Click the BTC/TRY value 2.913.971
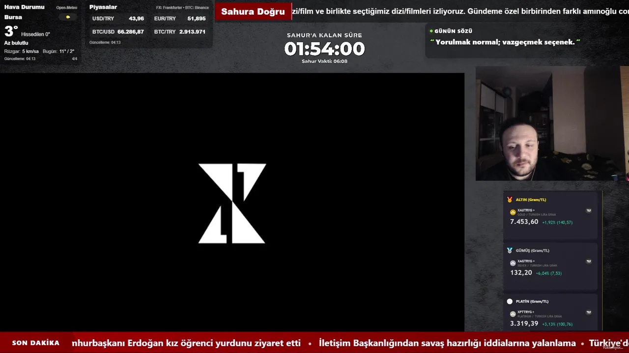 (192, 32)
